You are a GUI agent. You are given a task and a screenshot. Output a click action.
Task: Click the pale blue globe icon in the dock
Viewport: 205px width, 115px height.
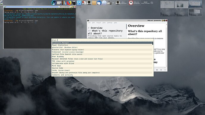pyautogui.click(x=104, y=3)
